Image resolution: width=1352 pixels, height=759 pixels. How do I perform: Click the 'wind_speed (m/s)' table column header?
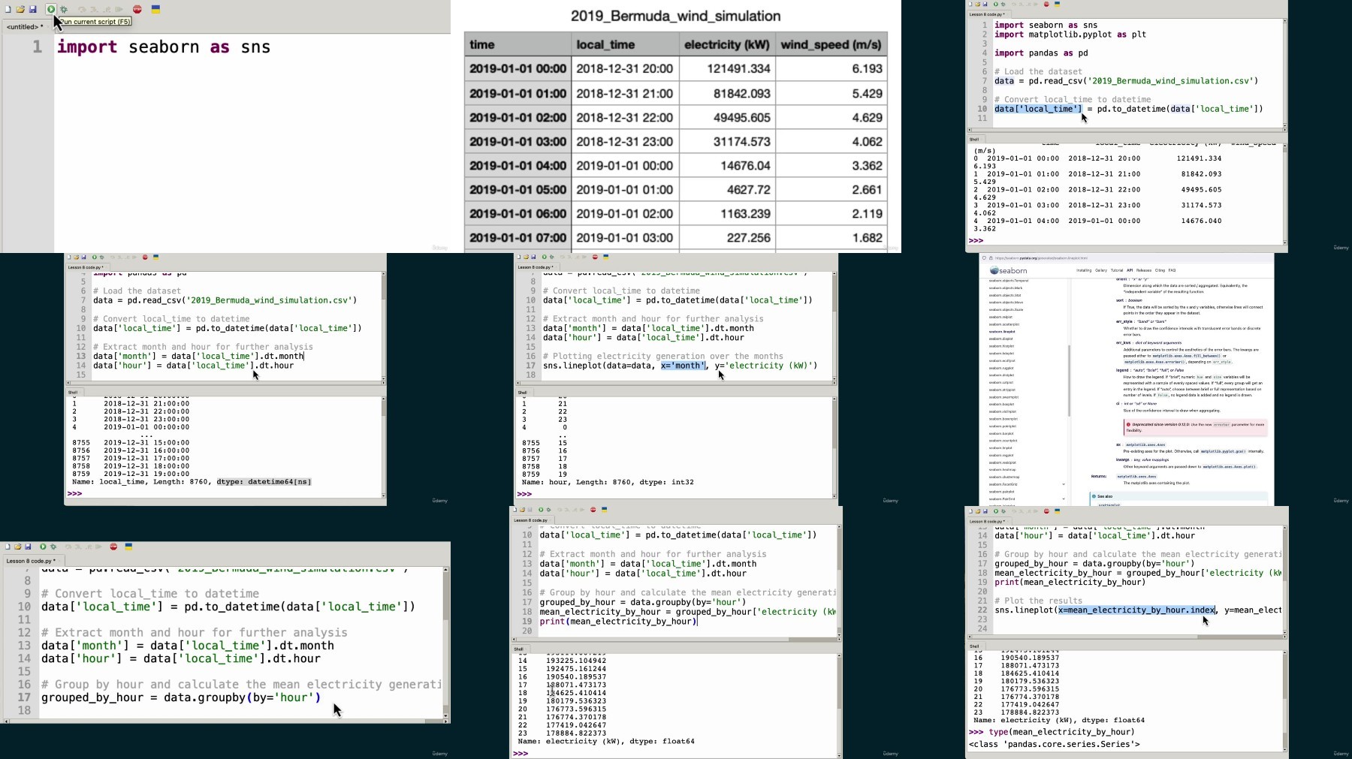(831, 44)
